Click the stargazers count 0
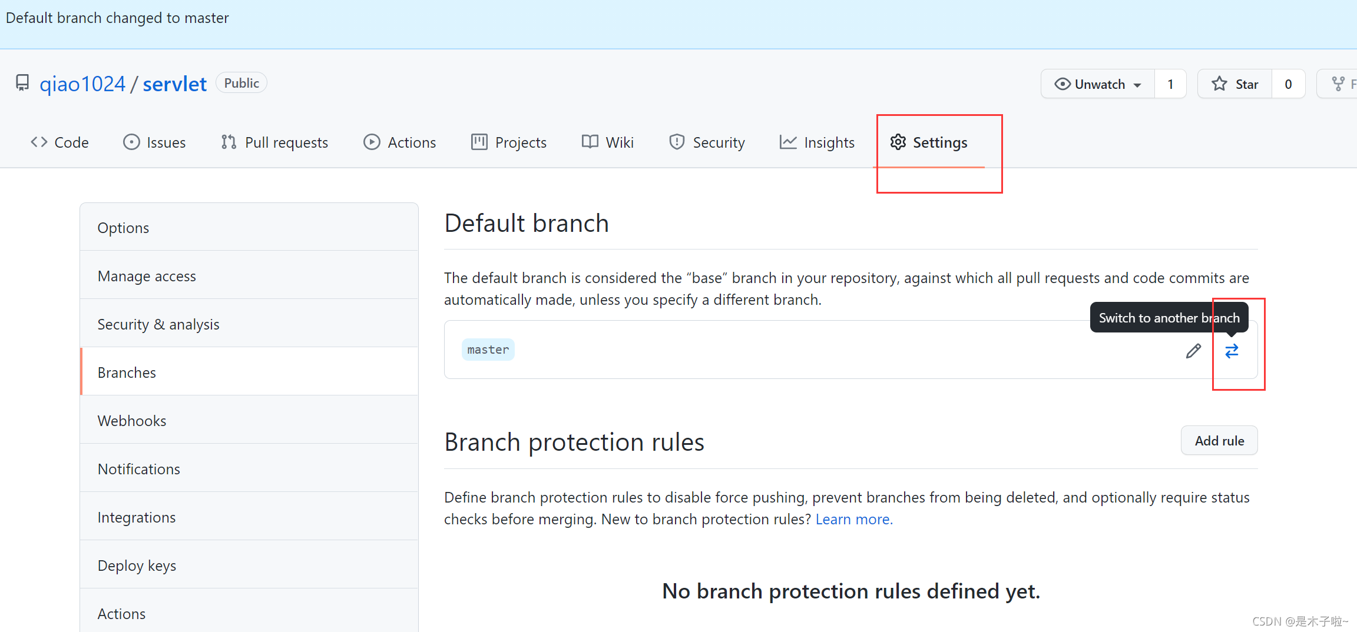Screen dimensions: 1357x632 point(1288,84)
